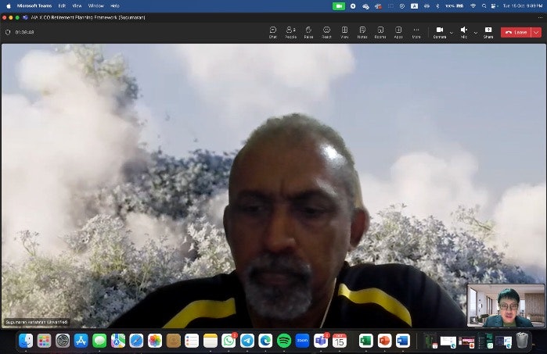The width and height of the screenshot is (547, 354).
Task: Raise your hand in the meeting
Action: (x=308, y=32)
